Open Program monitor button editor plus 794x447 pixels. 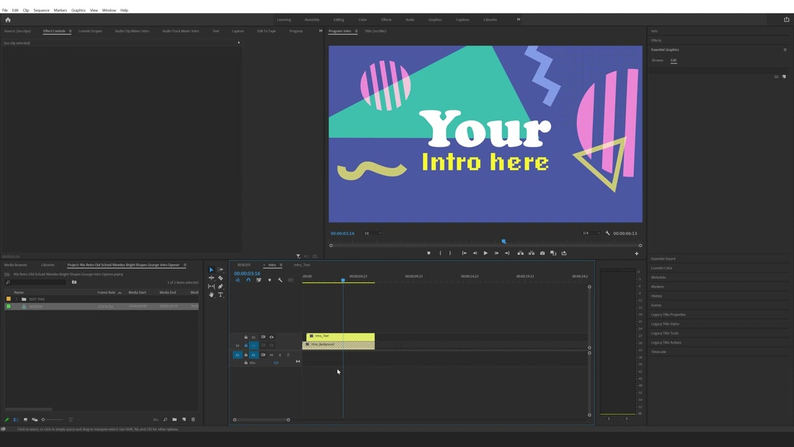click(636, 253)
